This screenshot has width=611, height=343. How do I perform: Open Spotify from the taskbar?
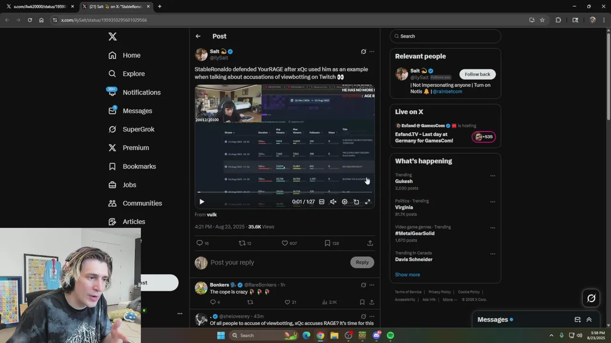click(390, 335)
